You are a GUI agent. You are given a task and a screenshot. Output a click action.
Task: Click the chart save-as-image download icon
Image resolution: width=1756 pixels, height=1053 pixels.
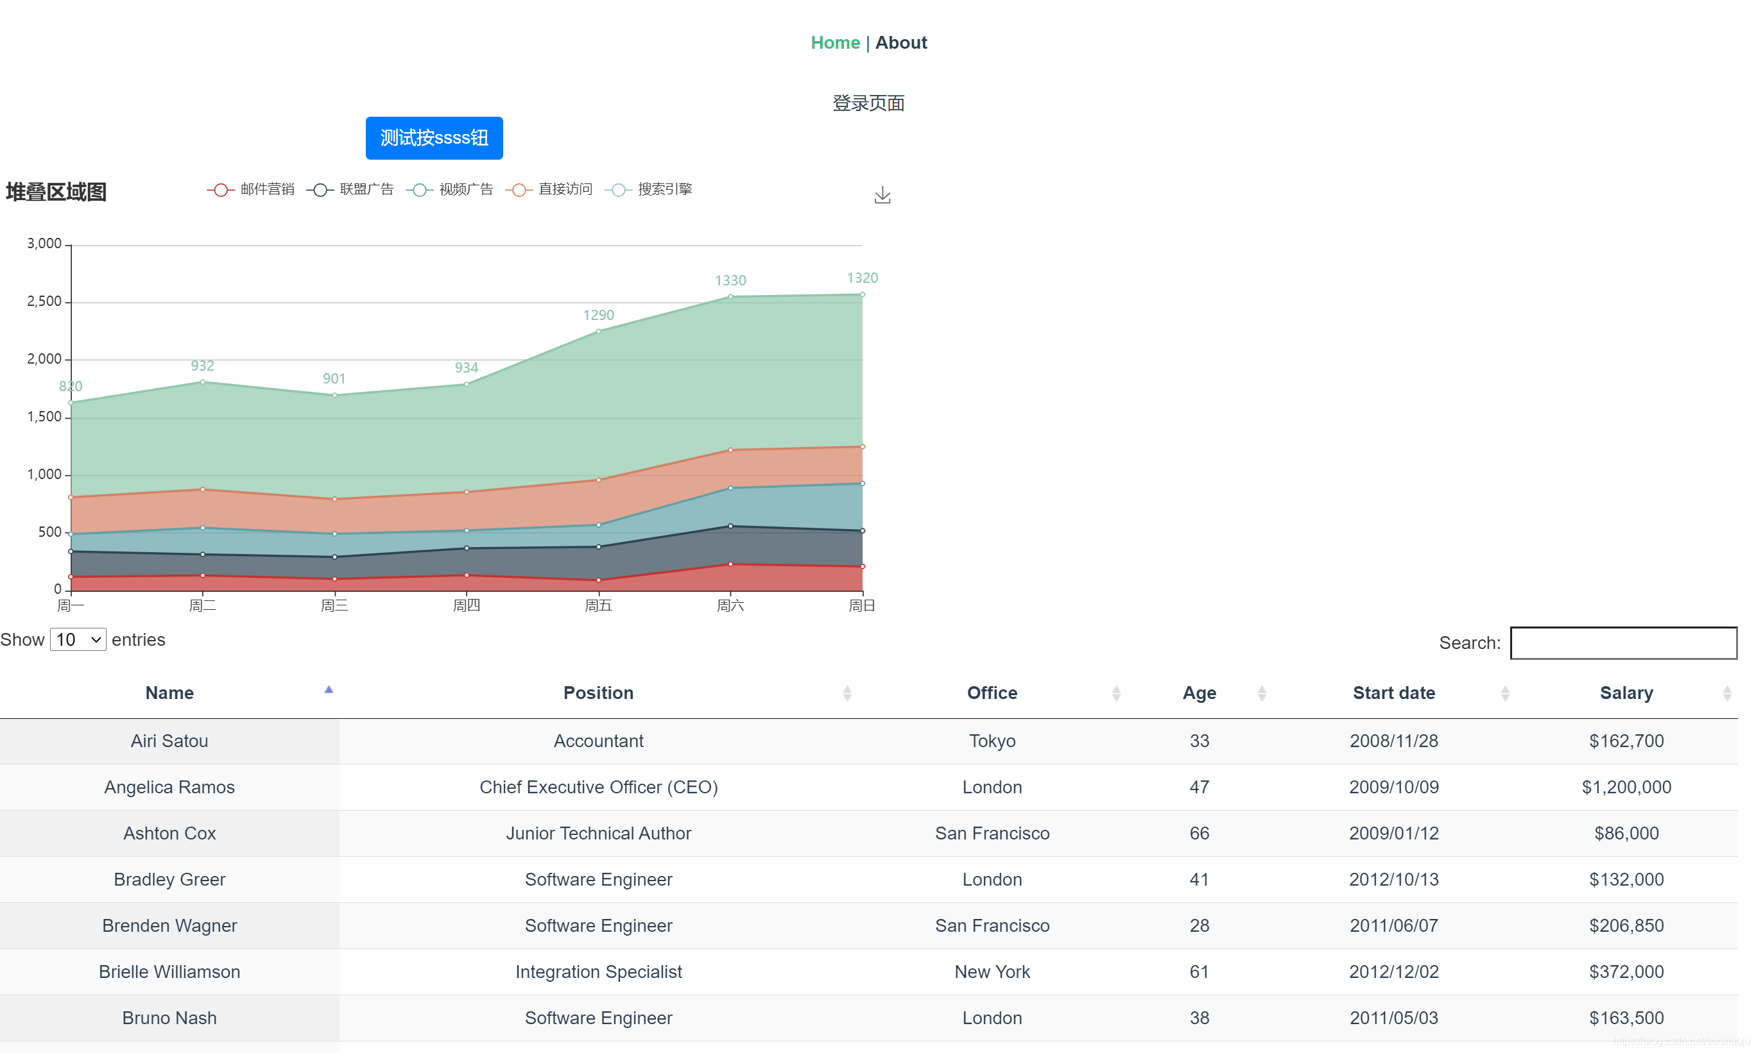882,195
